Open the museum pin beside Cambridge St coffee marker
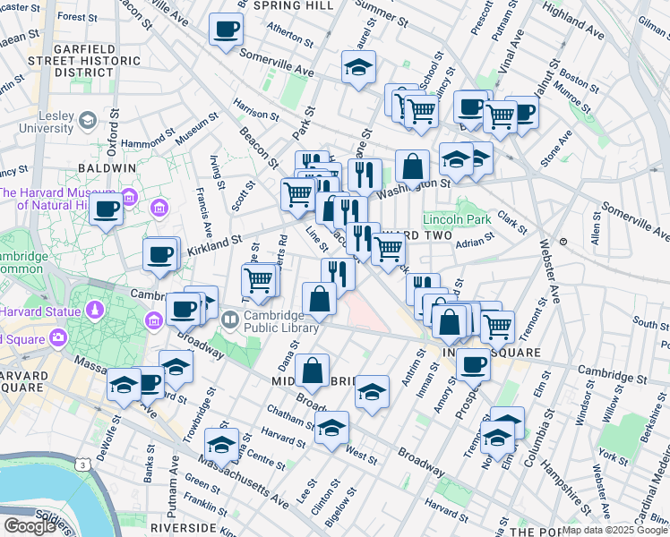Viewport: 670px width, 537px height. [153, 320]
